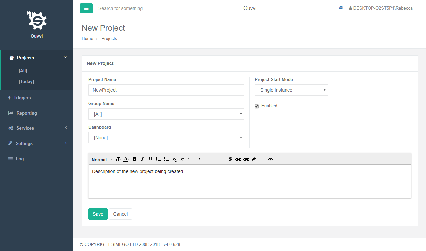
Task: Align description text right
Action: click(x=222, y=159)
